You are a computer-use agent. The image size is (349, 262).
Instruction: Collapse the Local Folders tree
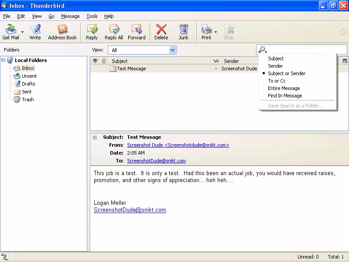3,60
